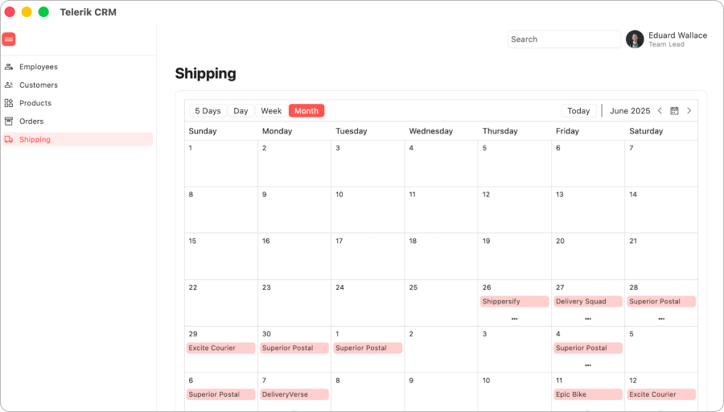The width and height of the screenshot is (724, 412).
Task: Click the Customers sidebar icon
Action: (9, 85)
